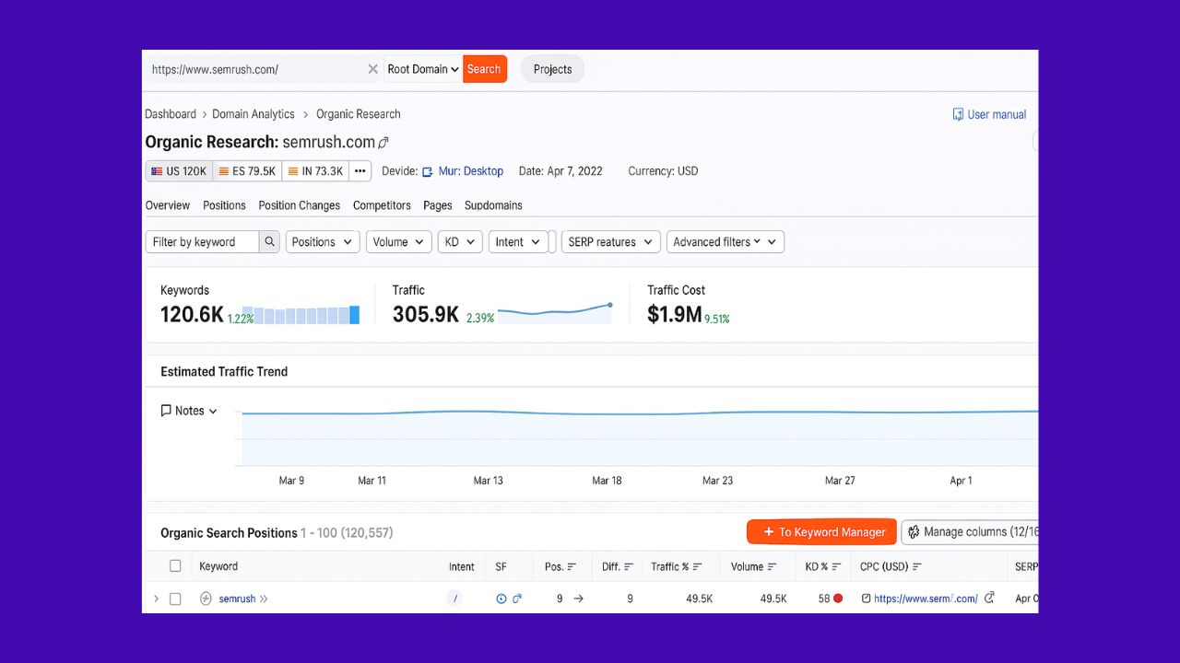
Task: Sort by the Volume column sort icon
Action: click(772, 567)
